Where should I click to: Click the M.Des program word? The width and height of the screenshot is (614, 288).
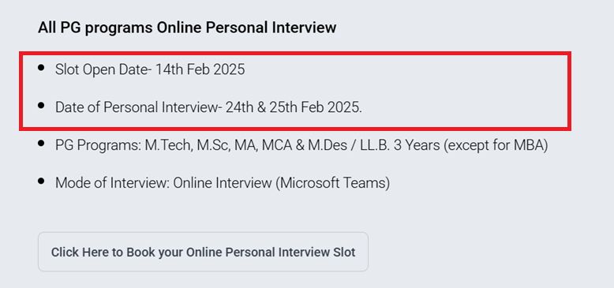coord(328,145)
